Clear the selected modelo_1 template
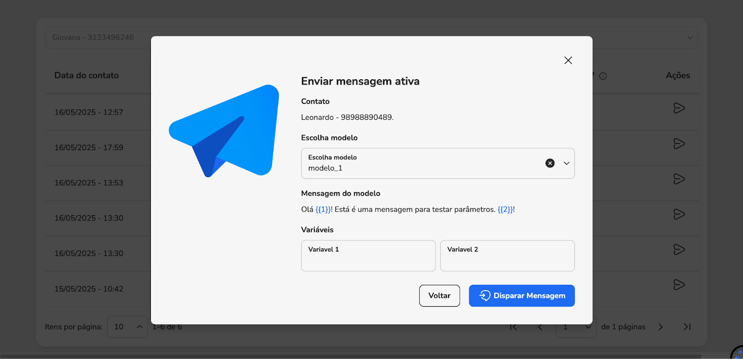 click(550, 163)
